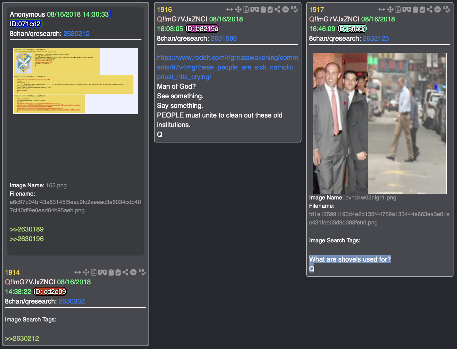
Task: Click the AB spellcheck icon on post 1916
Action: (x=294, y=9)
